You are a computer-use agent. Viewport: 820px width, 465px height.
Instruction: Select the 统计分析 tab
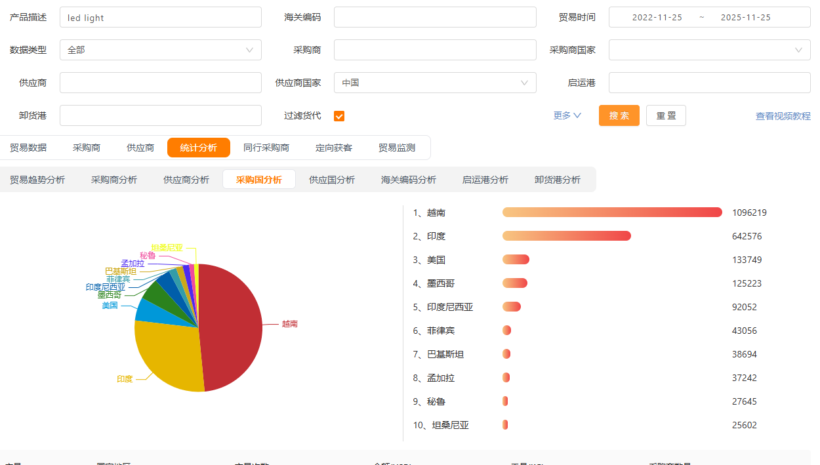click(199, 148)
